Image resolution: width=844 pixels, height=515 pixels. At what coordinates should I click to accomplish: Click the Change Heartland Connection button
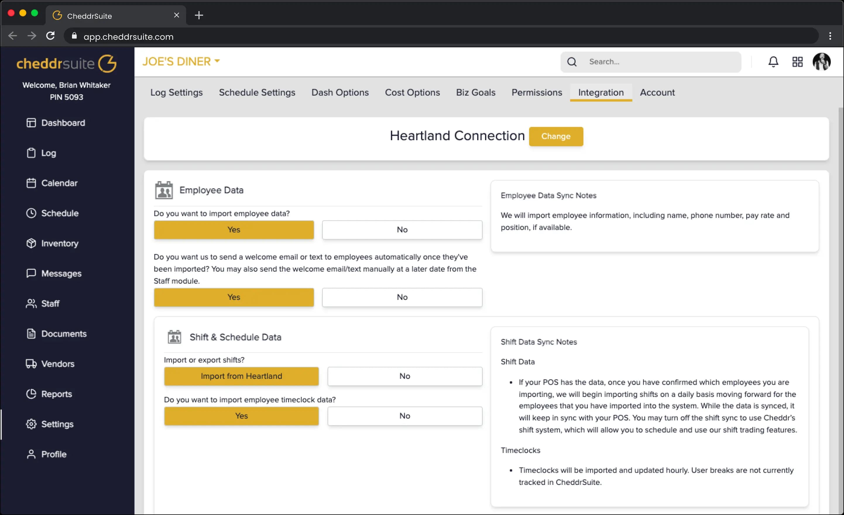tap(555, 136)
